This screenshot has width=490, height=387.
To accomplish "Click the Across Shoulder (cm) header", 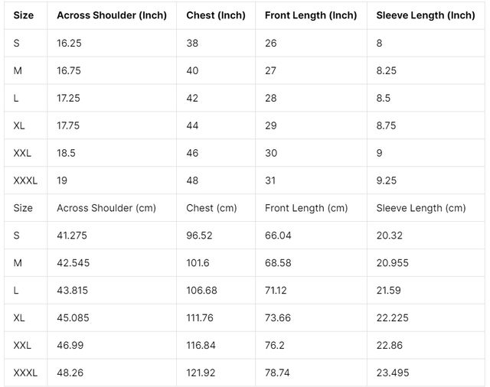I will (106, 208).
